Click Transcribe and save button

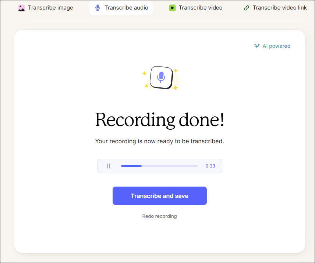pyautogui.click(x=159, y=196)
